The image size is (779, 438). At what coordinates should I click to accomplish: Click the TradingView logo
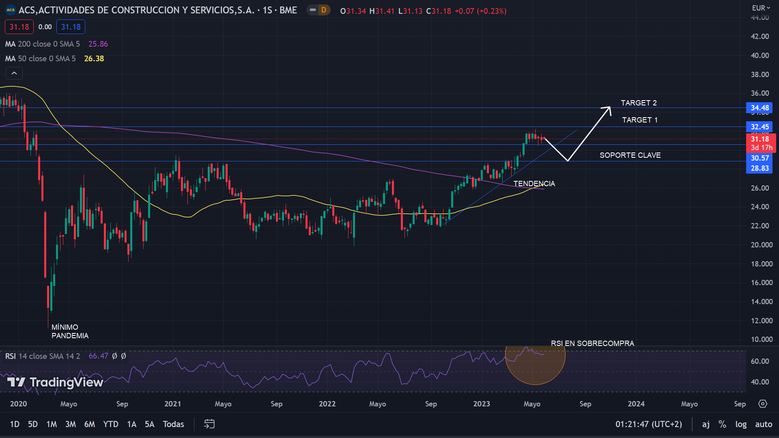tap(55, 382)
